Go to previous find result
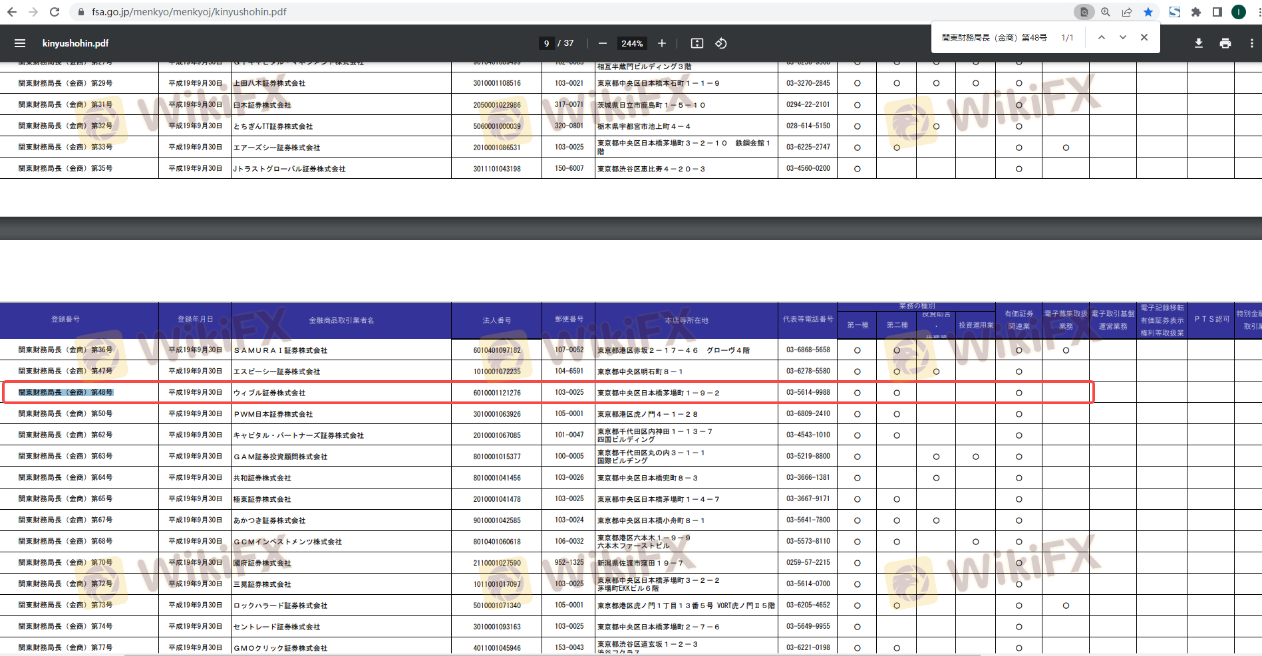 pyautogui.click(x=1102, y=38)
